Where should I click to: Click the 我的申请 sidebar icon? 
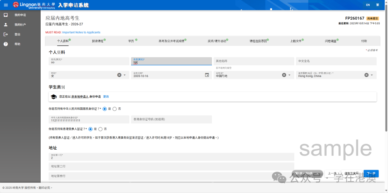coord(6,15)
